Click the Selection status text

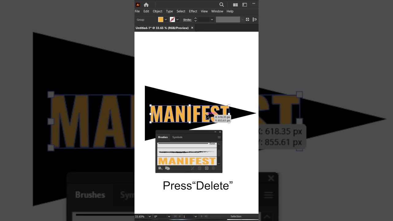pos(236,216)
